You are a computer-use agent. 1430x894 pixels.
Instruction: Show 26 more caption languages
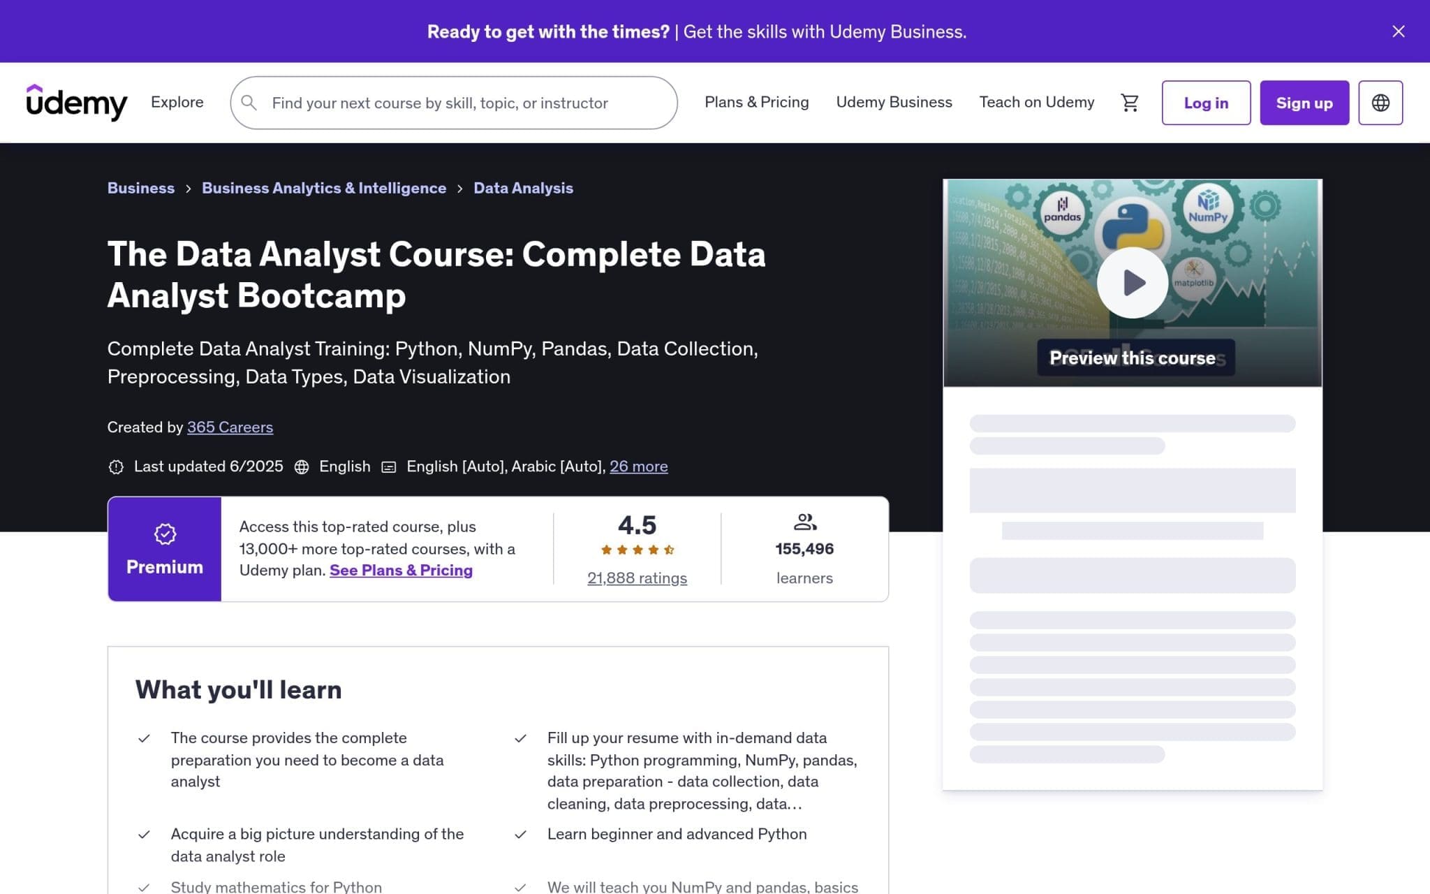[638, 466]
